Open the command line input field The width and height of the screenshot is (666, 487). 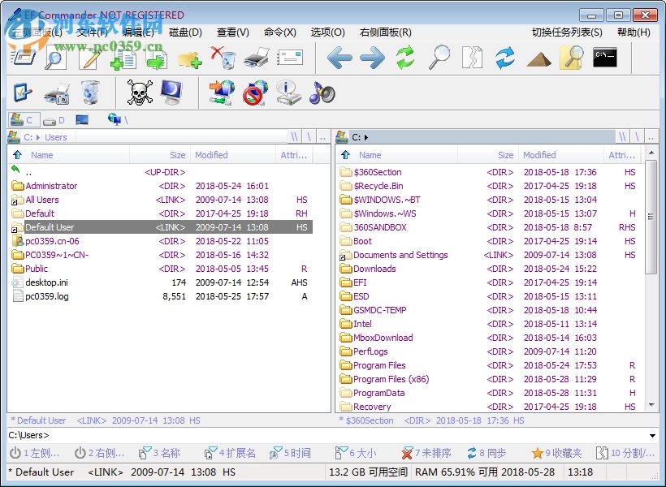[341, 436]
